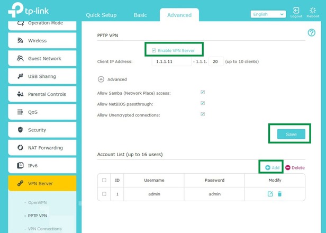The image size is (326, 233).
Task: Toggle Allow NetBIOS passthrough checkbox
Action: tap(203, 103)
